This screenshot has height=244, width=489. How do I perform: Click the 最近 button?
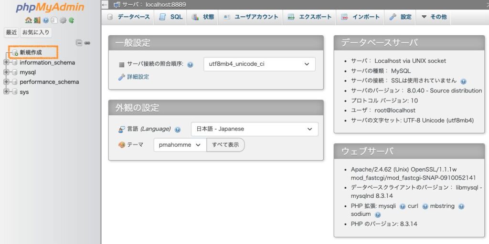pos(11,32)
